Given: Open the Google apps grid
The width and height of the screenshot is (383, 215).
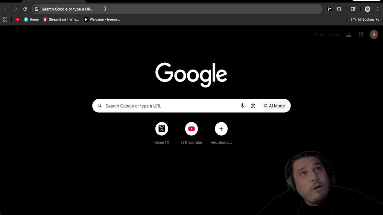Looking at the screenshot, I should (361, 34).
